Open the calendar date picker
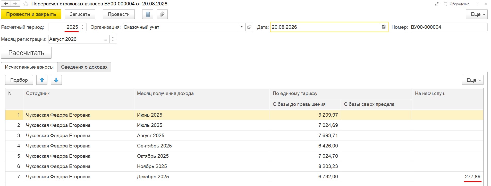 coord(384,27)
